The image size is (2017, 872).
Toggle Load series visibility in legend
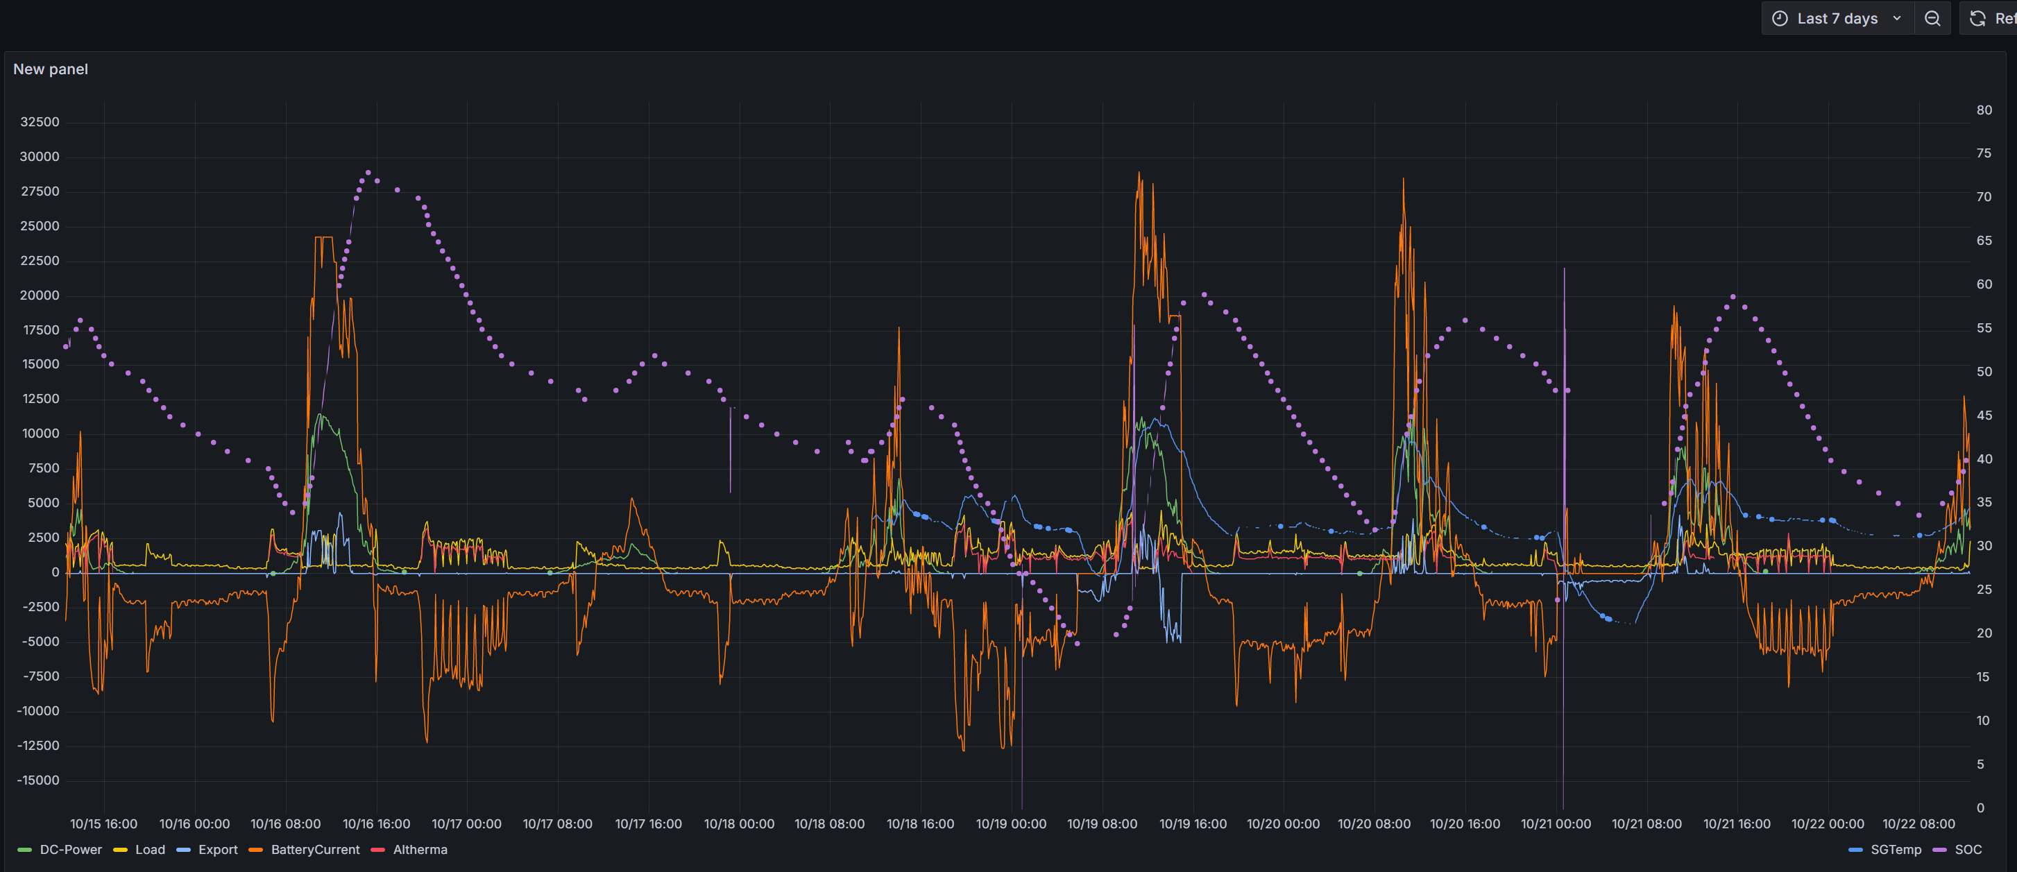(150, 849)
